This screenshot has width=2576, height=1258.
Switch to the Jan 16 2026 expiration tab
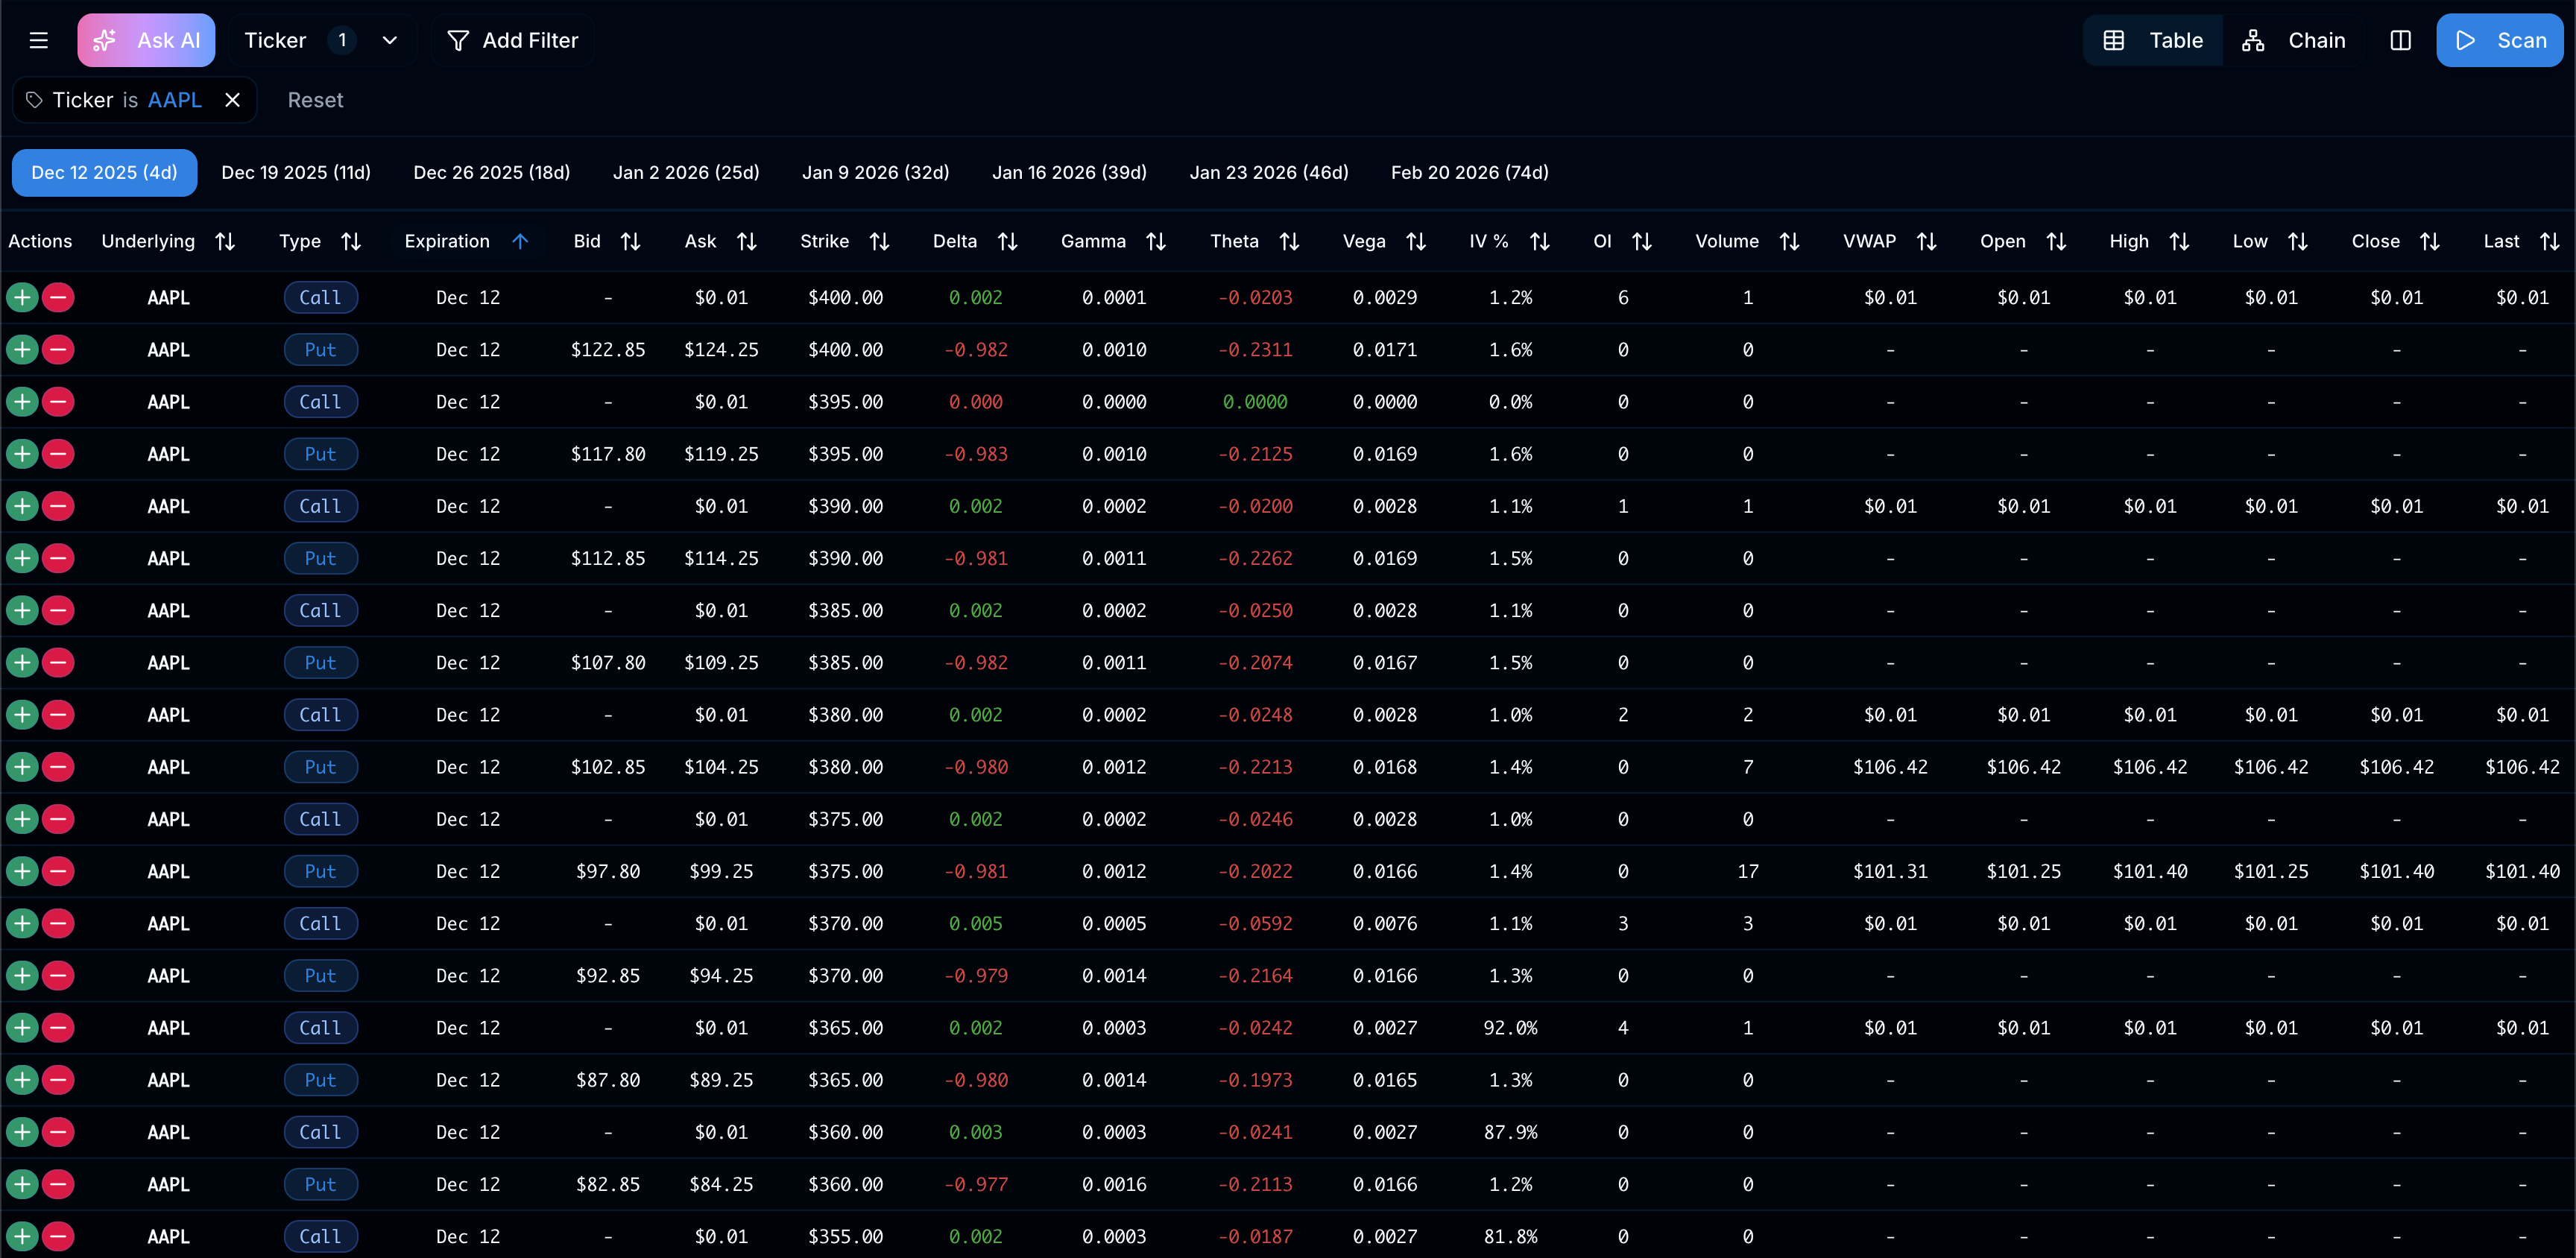[1068, 172]
